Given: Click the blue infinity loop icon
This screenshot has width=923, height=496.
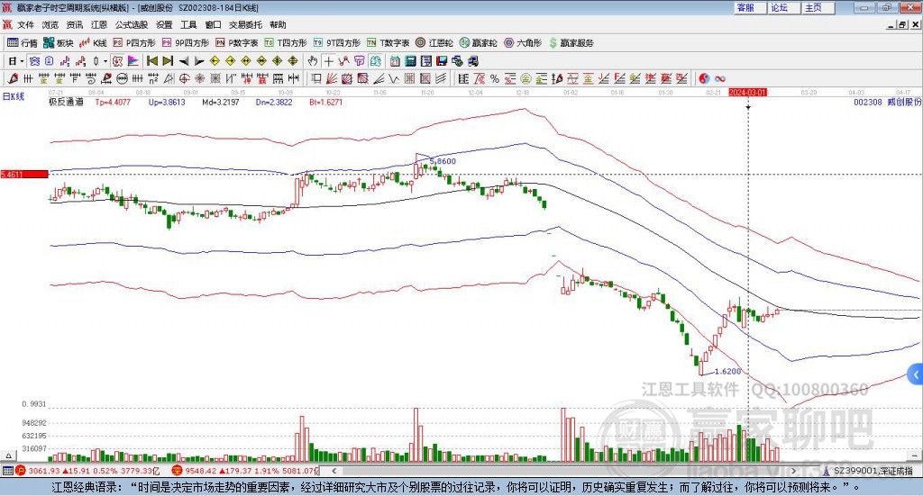Looking at the screenshot, I should pos(720,78).
